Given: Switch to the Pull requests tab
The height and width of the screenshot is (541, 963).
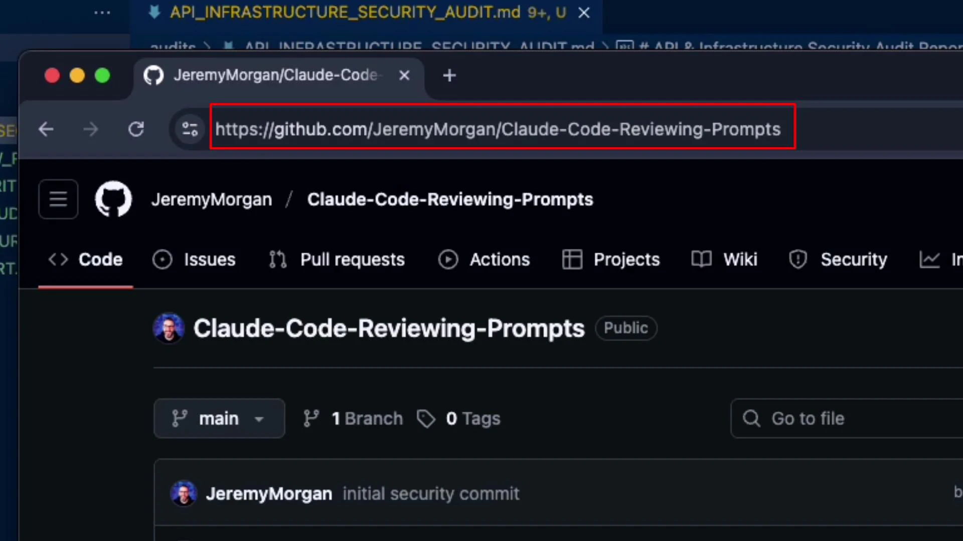Looking at the screenshot, I should 337,259.
